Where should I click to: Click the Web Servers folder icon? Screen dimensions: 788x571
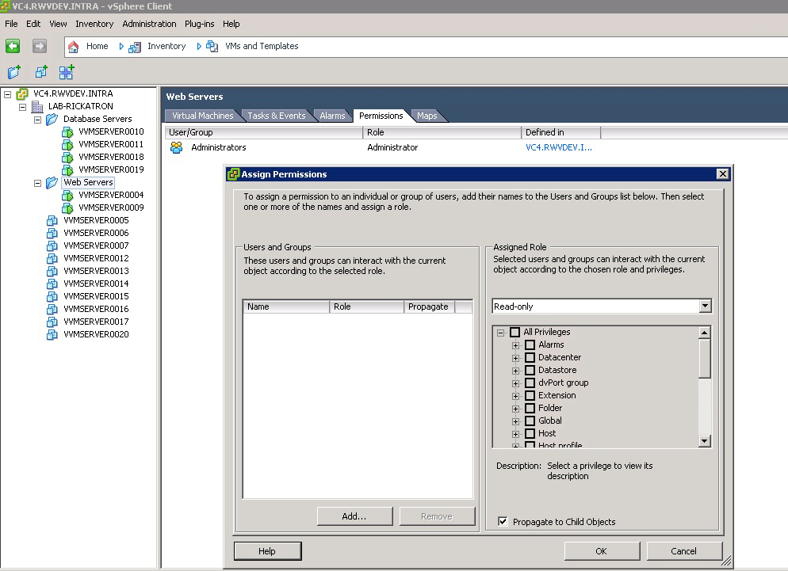(x=52, y=183)
